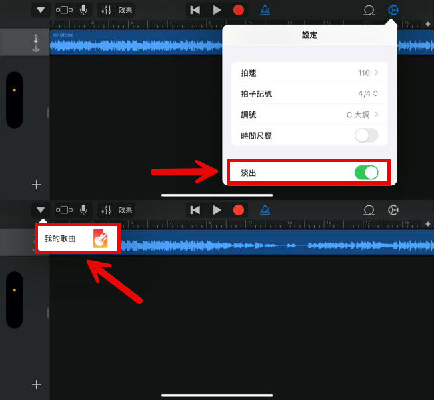Viewport: 434px width, 400px height.
Task: Select 我的歌曲 from the popup menu
Action: coord(77,239)
